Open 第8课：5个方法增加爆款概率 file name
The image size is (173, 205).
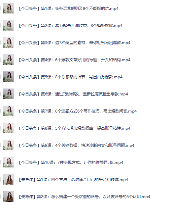(x=74, y=128)
